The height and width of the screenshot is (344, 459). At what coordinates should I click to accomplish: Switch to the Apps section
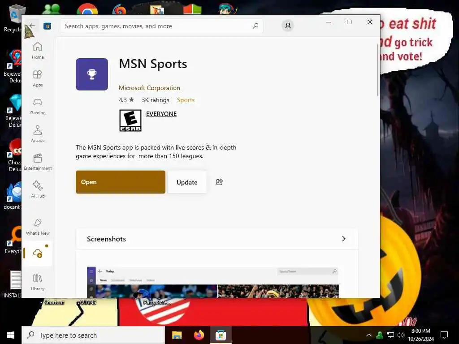(38, 78)
